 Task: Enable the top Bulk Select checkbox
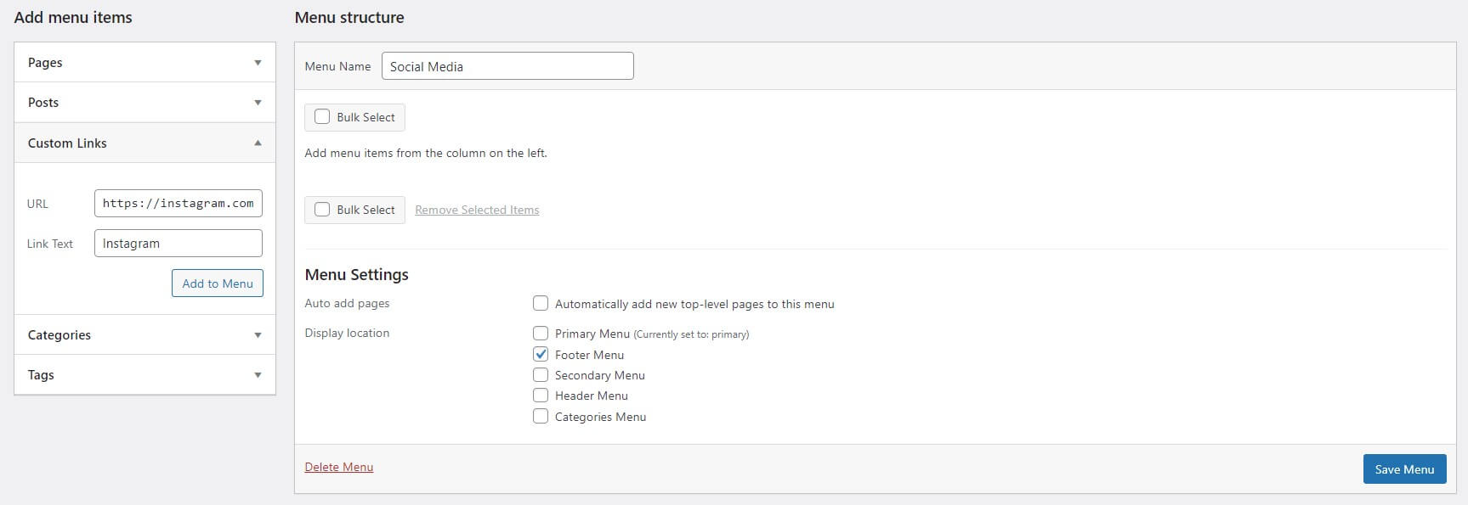pos(322,117)
